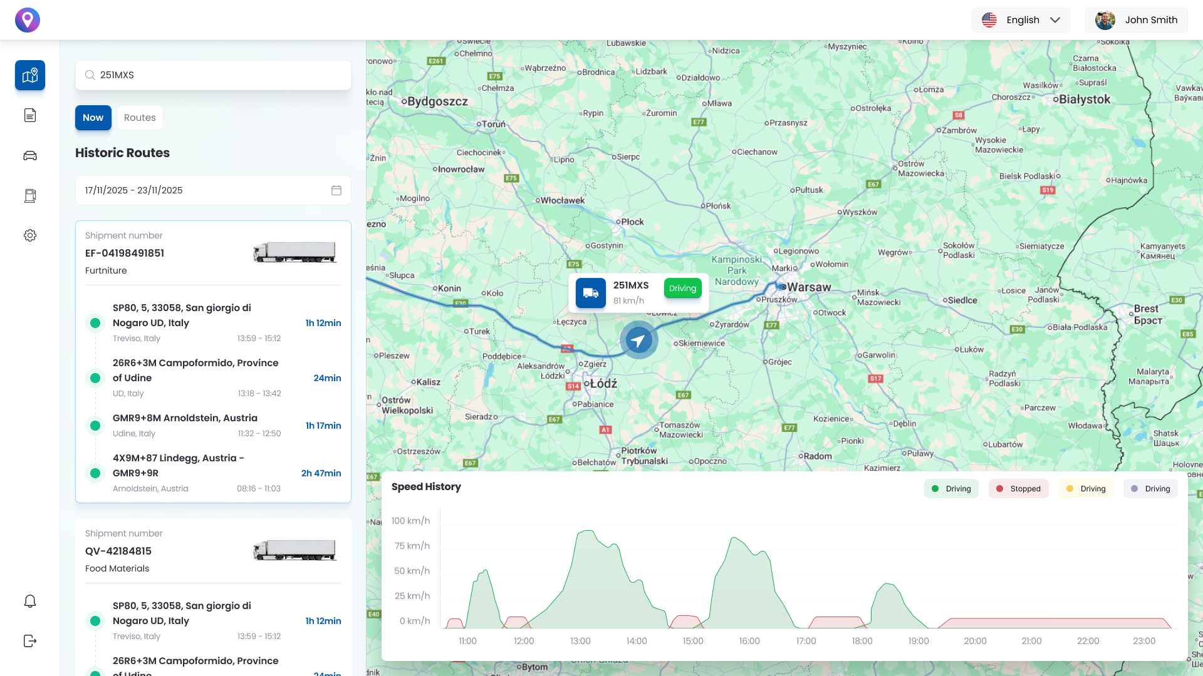Click the Historic Routes heading

point(122,153)
